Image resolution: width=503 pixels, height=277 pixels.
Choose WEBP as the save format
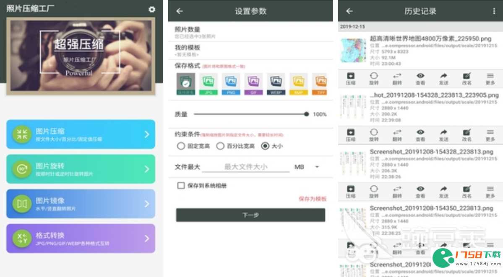coord(276,84)
